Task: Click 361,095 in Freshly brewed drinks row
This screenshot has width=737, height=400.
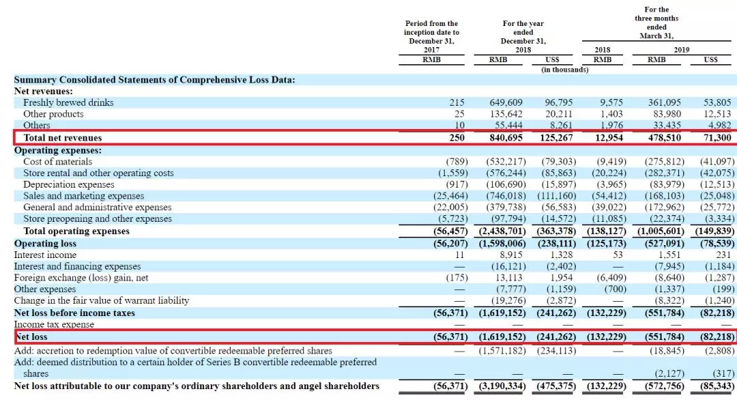Action: pyautogui.click(x=664, y=102)
